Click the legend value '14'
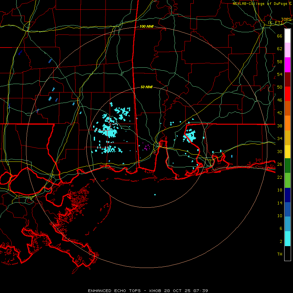 coord(280,203)
